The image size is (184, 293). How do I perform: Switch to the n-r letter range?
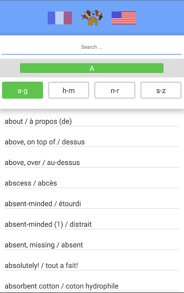coord(115,90)
